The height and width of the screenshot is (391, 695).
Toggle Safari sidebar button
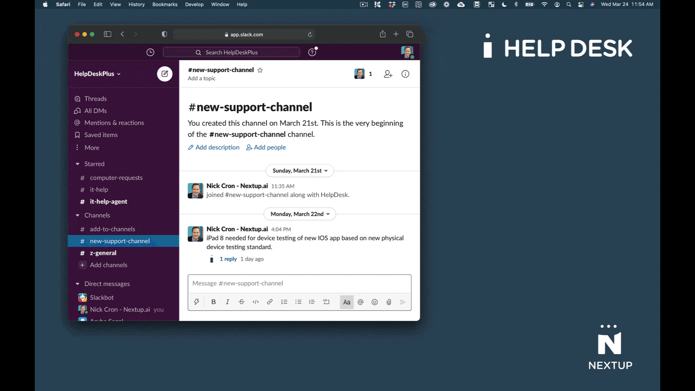click(x=108, y=34)
